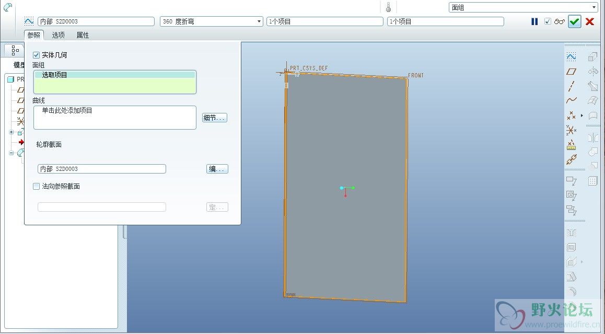Image resolution: width=605 pixels, height=334 pixels.
Task: Select the Datum Point tool
Action: click(x=572, y=116)
